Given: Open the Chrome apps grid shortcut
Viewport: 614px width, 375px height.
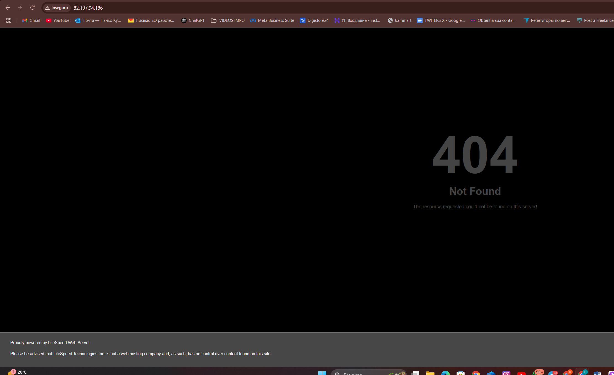Looking at the screenshot, I should click(9, 20).
